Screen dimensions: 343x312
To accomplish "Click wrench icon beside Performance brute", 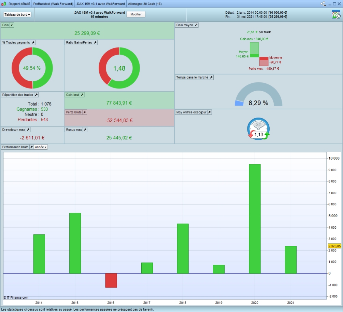I will 31,147.
